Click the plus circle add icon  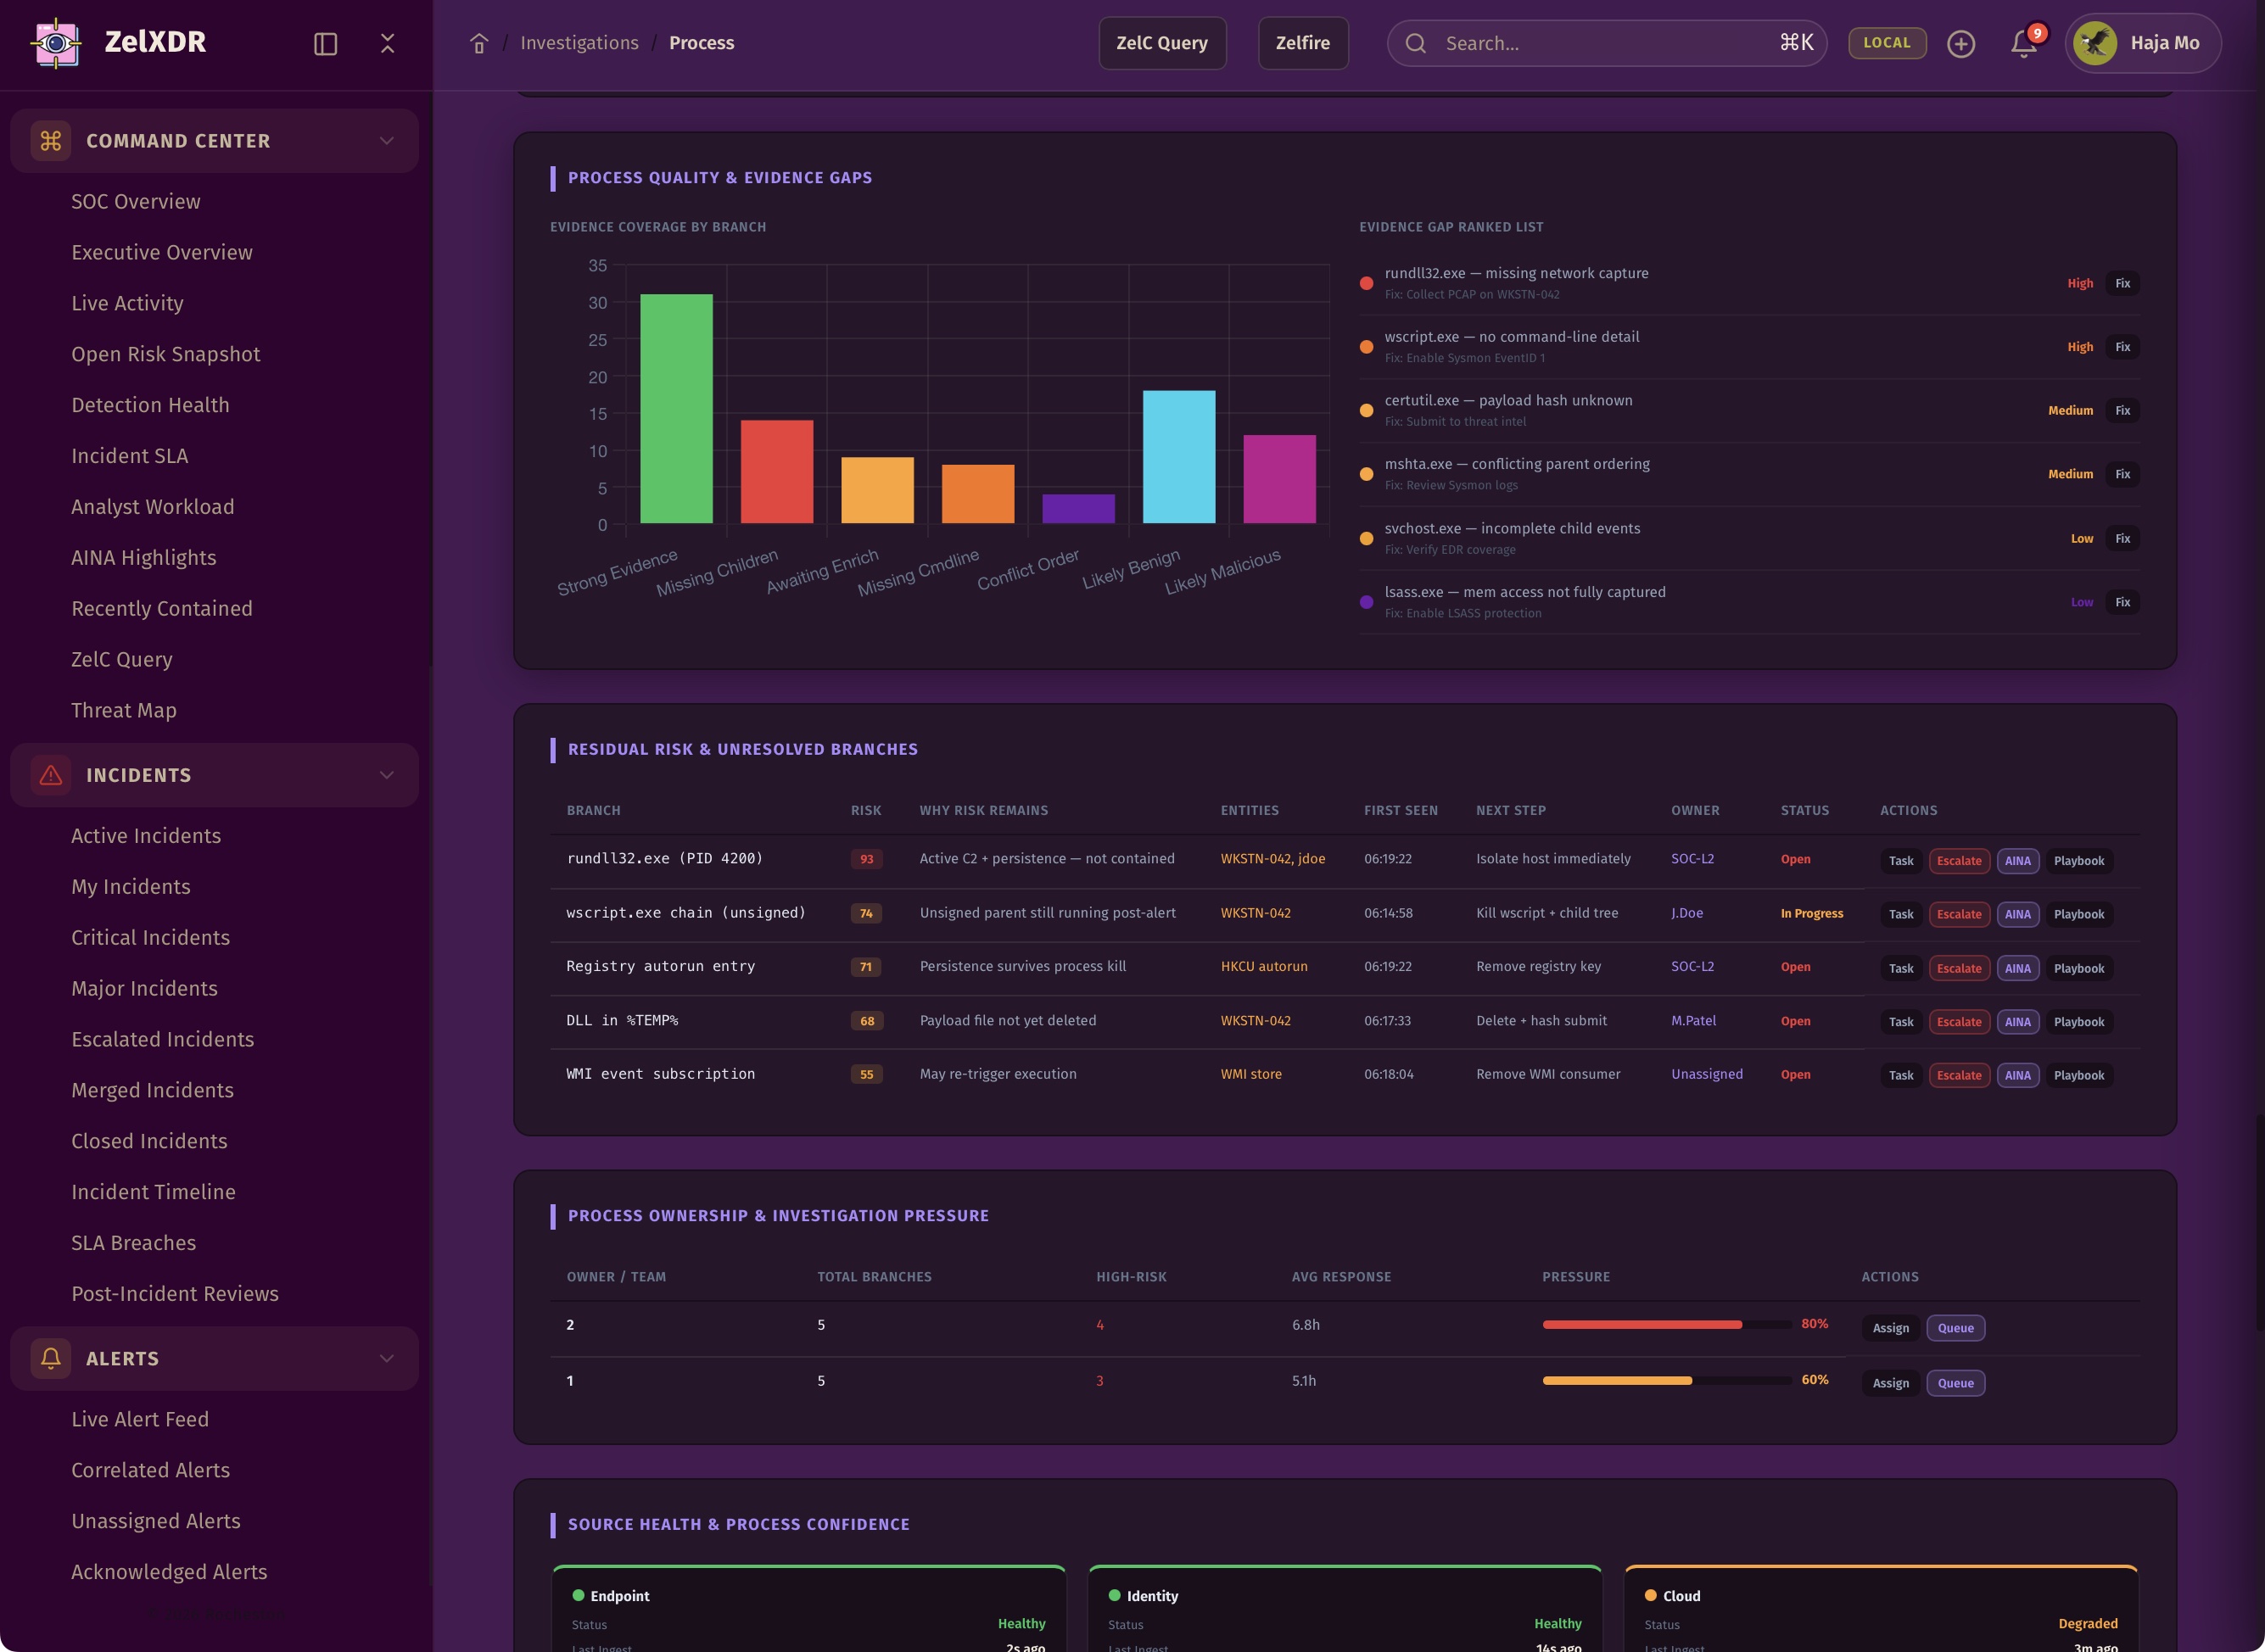point(1960,43)
